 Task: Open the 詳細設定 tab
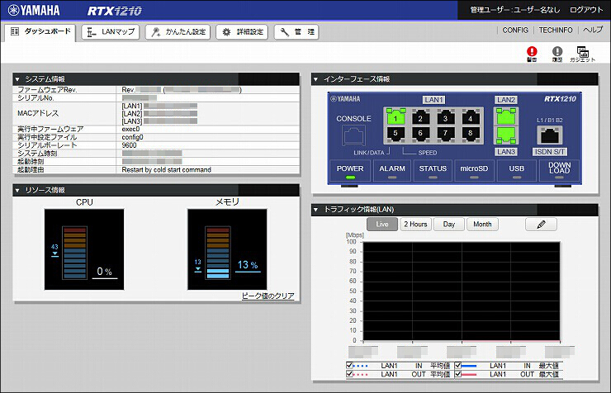coord(242,32)
